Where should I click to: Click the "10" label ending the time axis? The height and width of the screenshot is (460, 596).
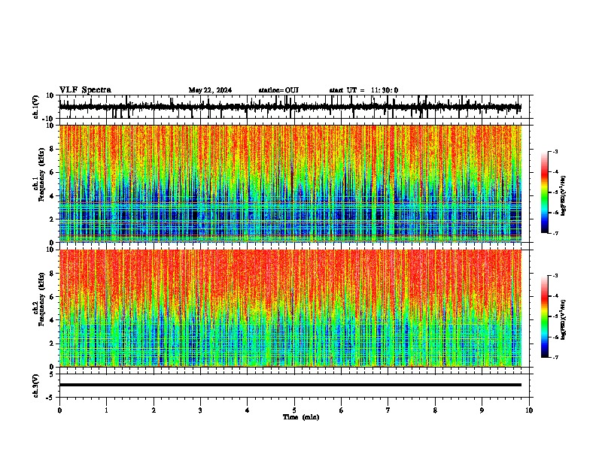pos(529,410)
